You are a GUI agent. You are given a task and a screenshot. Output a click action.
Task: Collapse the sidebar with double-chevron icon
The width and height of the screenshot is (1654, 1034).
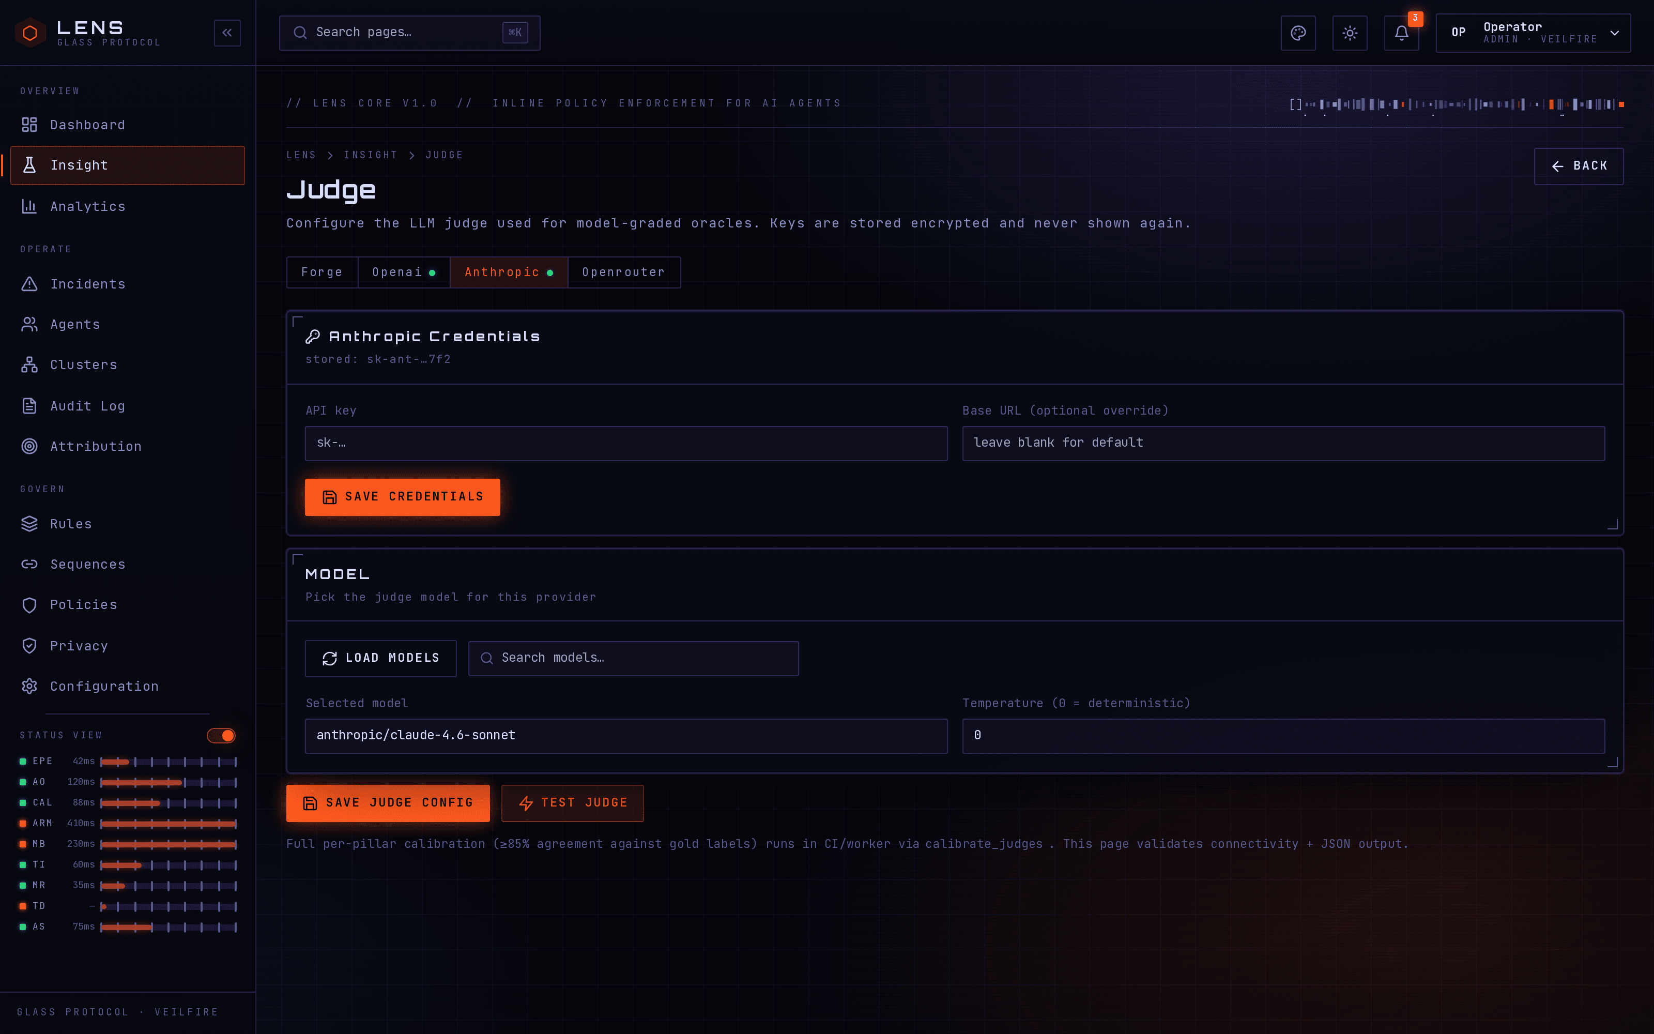click(x=227, y=33)
